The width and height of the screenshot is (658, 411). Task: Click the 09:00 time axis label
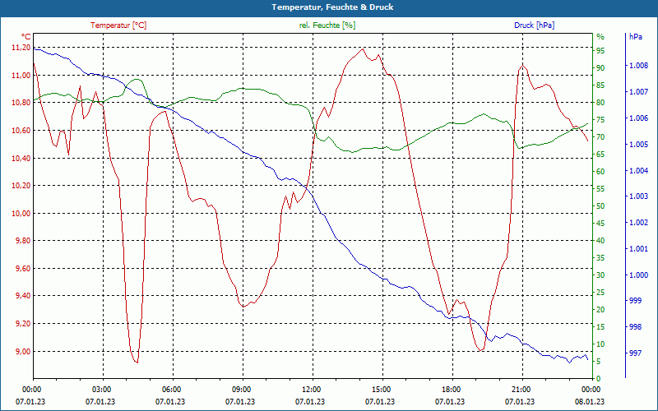click(240, 389)
